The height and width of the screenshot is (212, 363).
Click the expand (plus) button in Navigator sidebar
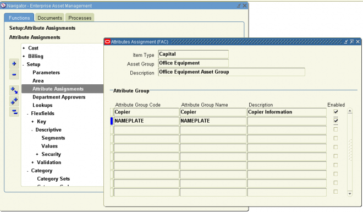point(14,64)
